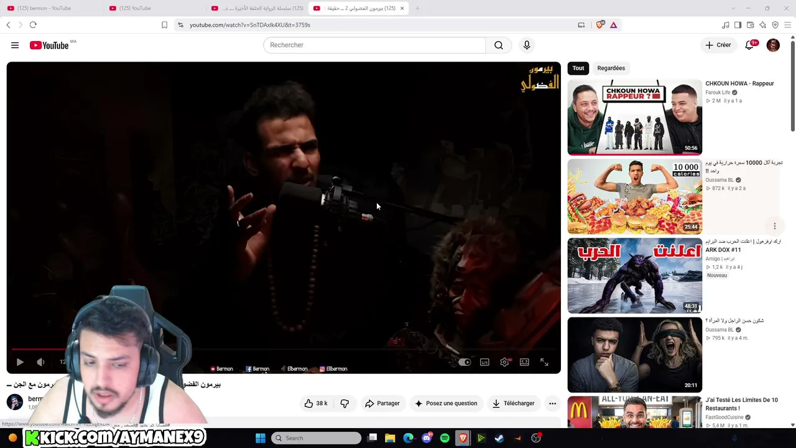Go back to the previous page
796x448 pixels.
click(8, 25)
